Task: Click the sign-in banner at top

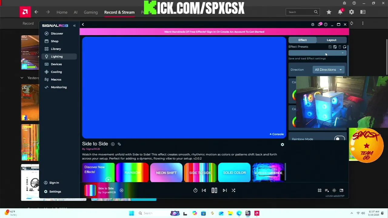Action: point(214,31)
